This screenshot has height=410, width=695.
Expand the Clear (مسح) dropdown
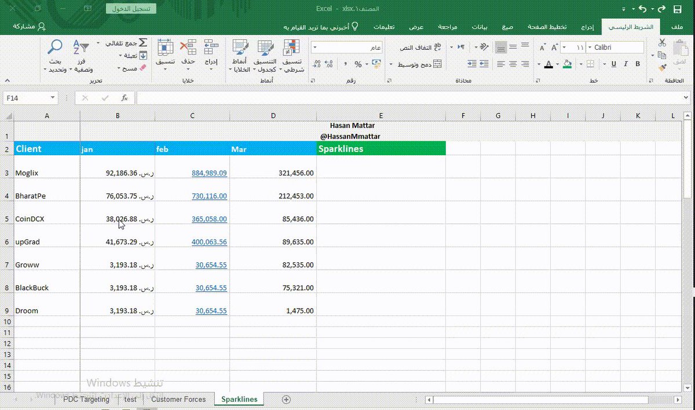click(120, 68)
